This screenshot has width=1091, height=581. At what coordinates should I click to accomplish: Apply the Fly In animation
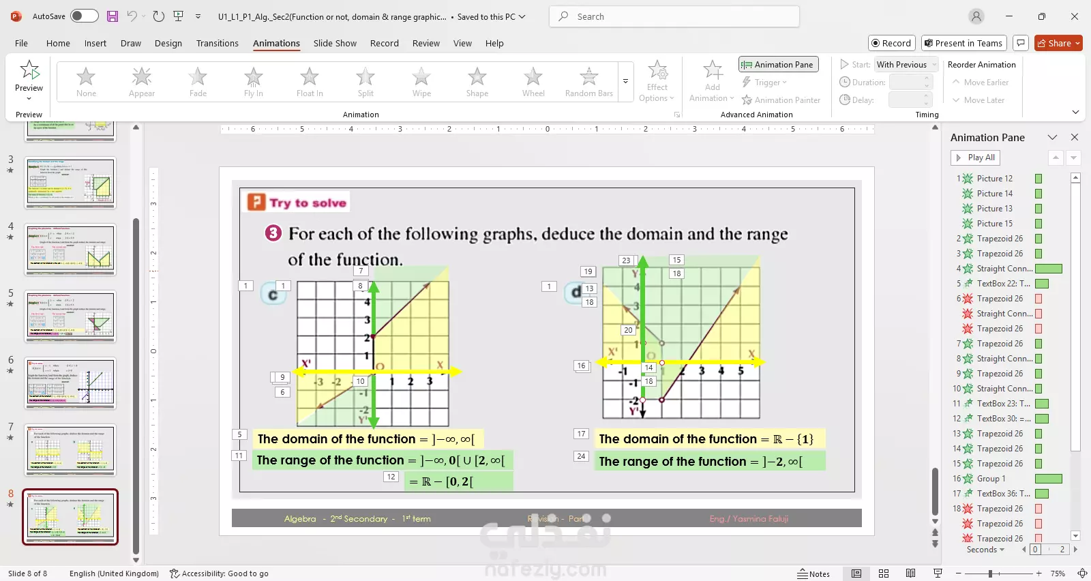[254, 82]
